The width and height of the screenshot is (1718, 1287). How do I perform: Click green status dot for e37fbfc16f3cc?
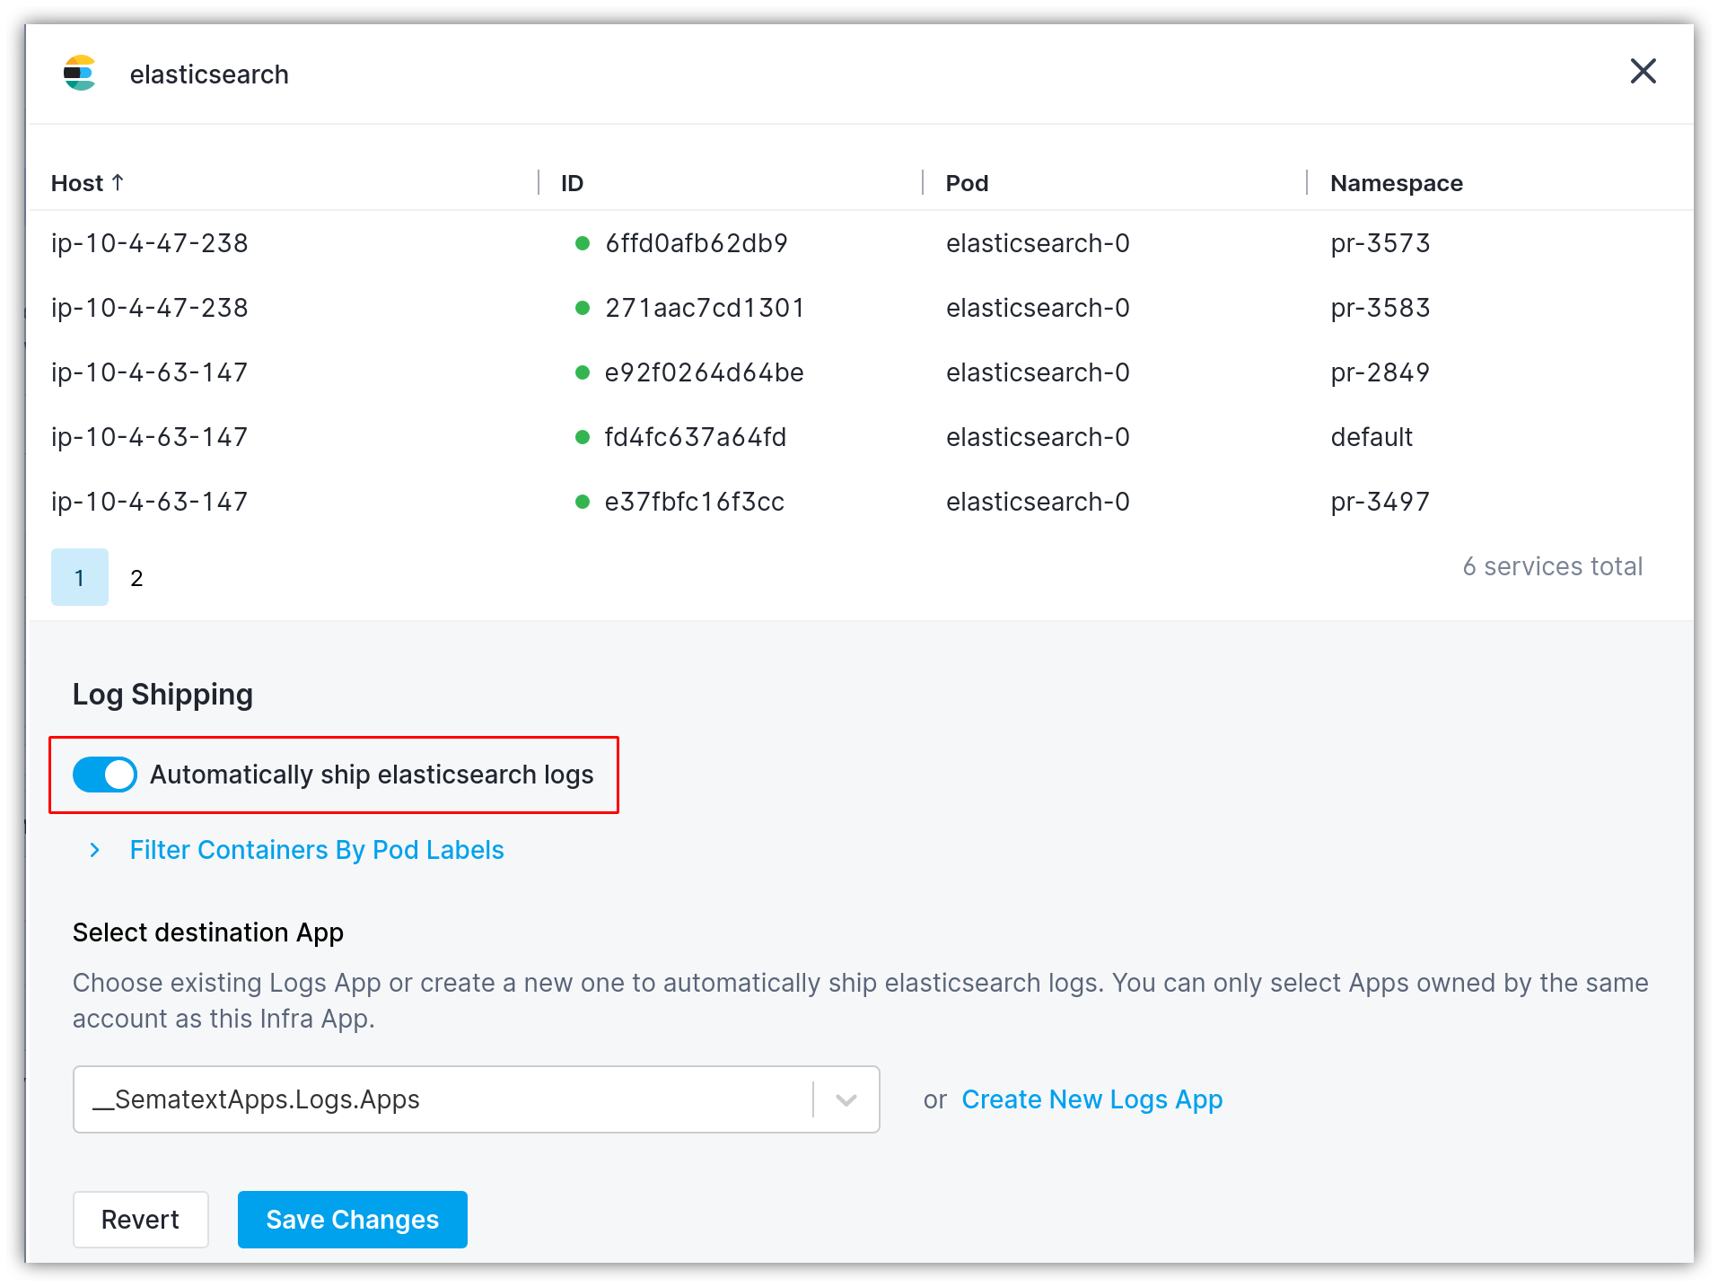coord(583,502)
